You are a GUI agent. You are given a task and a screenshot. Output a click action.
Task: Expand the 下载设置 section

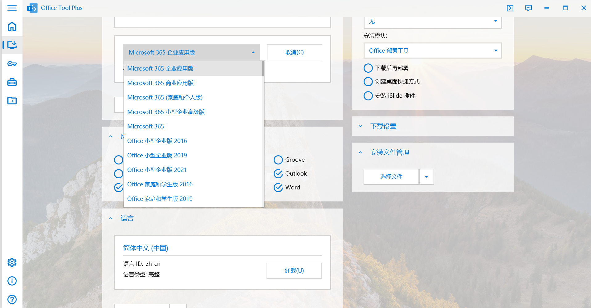[433, 126]
